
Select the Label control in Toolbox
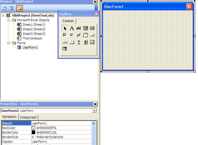click(x=72, y=28)
